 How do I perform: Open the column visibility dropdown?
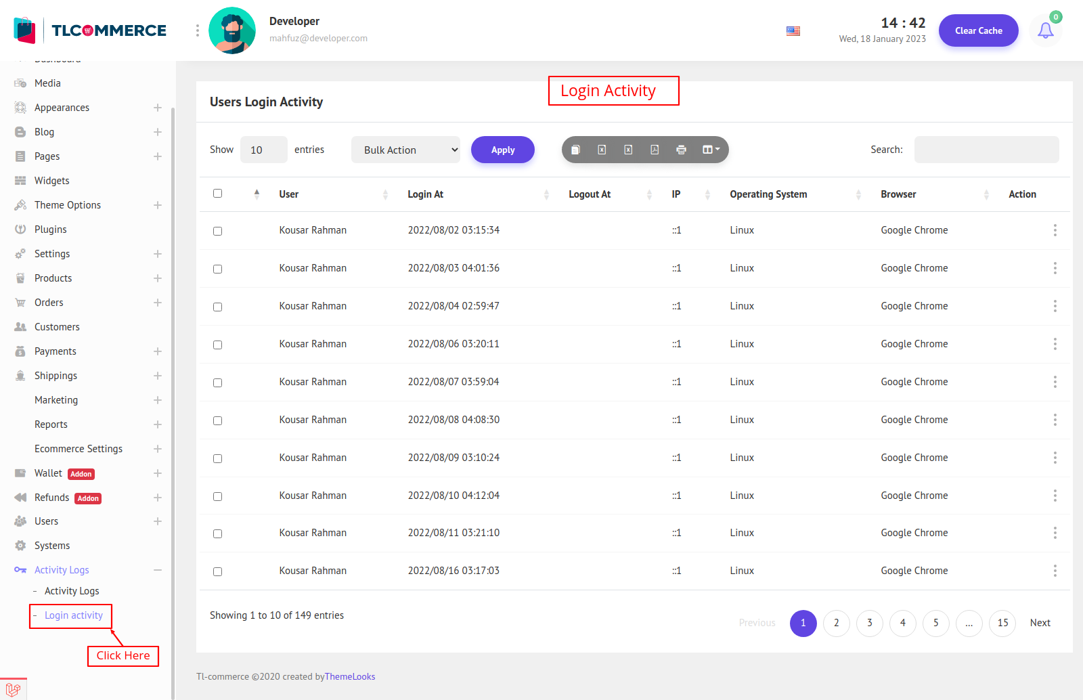(x=711, y=150)
